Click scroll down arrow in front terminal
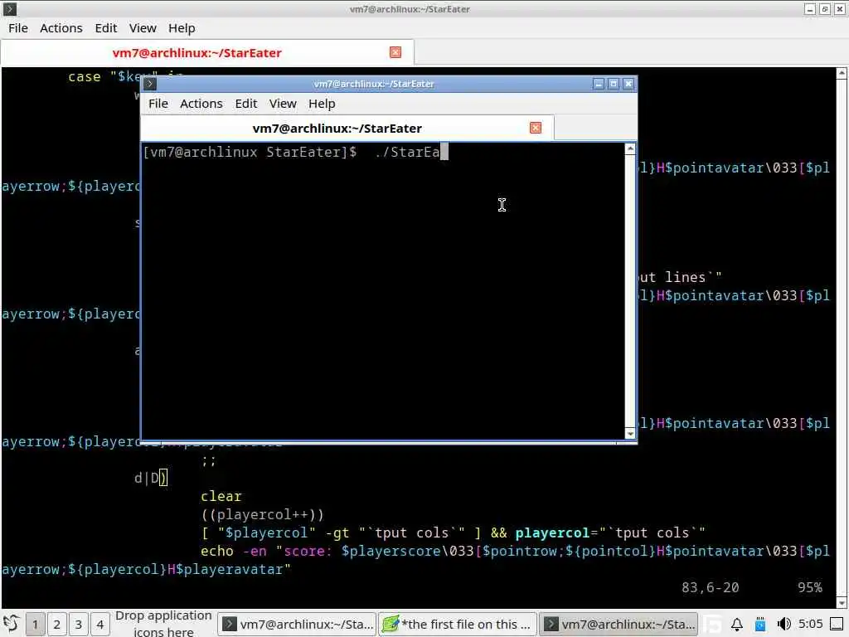The height and width of the screenshot is (637, 849). coord(630,433)
